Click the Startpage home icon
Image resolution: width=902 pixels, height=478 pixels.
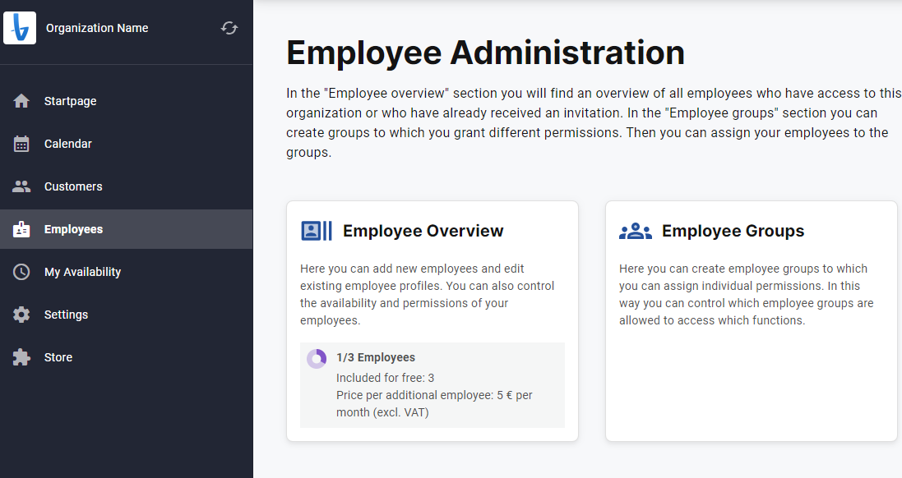coord(21,101)
